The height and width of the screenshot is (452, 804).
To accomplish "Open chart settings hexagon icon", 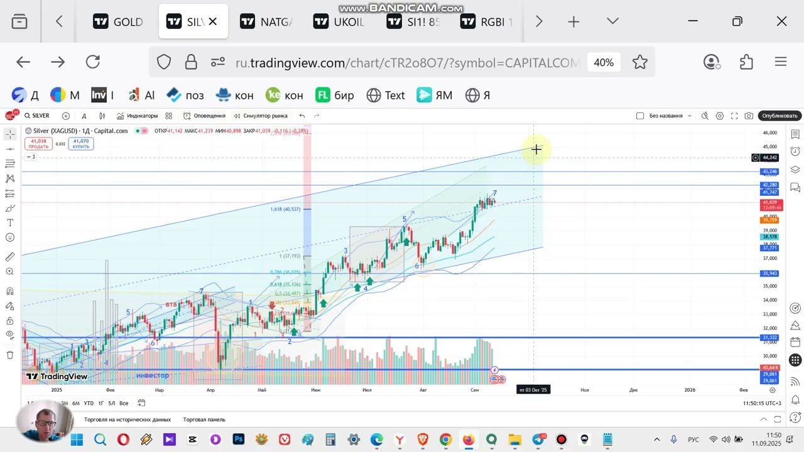I will [720, 116].
